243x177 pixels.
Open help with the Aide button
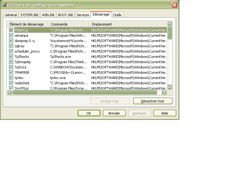click(x=165, y=113)
